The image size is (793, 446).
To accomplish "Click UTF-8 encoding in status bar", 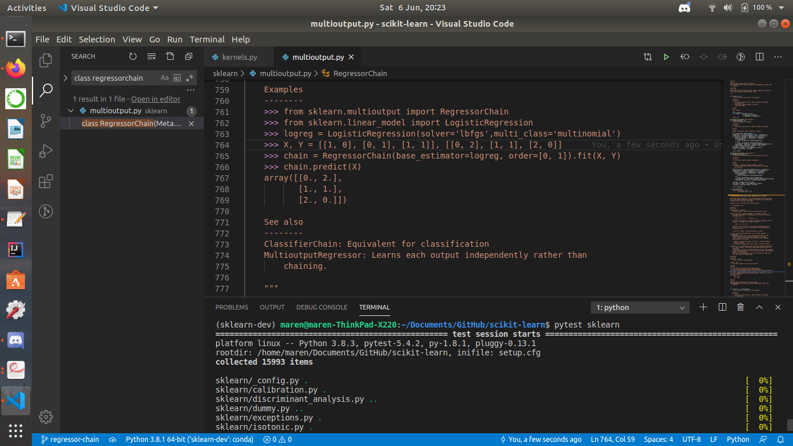I will (x=691, y=440).
